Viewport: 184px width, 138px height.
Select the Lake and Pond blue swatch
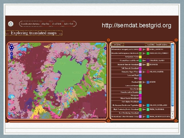[x=140, y=75]
